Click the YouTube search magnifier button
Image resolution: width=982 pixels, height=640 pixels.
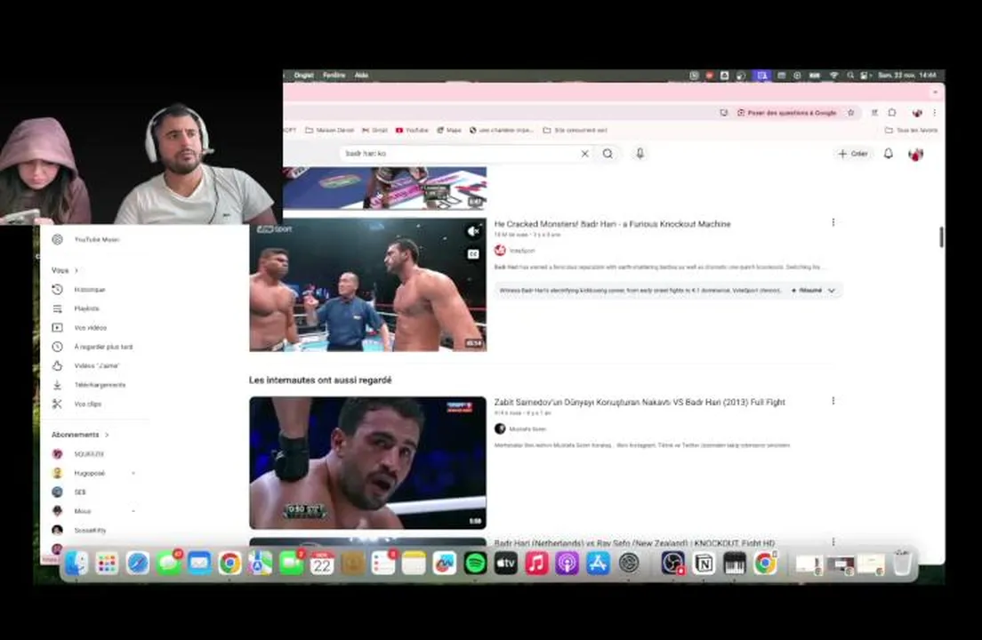608,154
